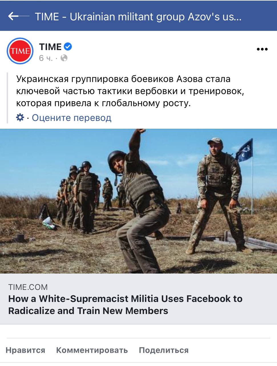Tap Нравится to like the post
This screenshot has width=277, height=366.
pyautogui.click(x=25, y=350)
